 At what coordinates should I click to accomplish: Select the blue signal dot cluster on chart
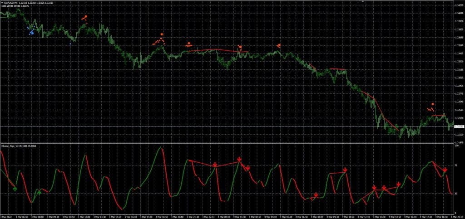[32, 30]
